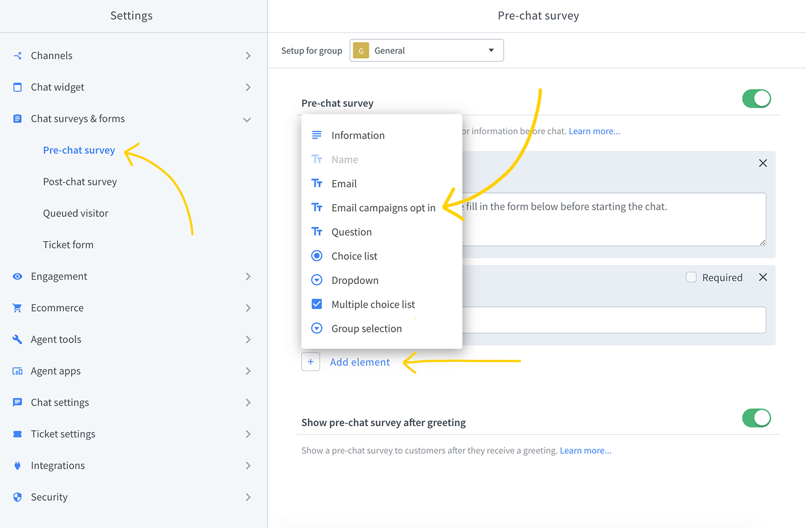
Task: Select Multiple choice list menu entry
Action: [x=382, y=304]
